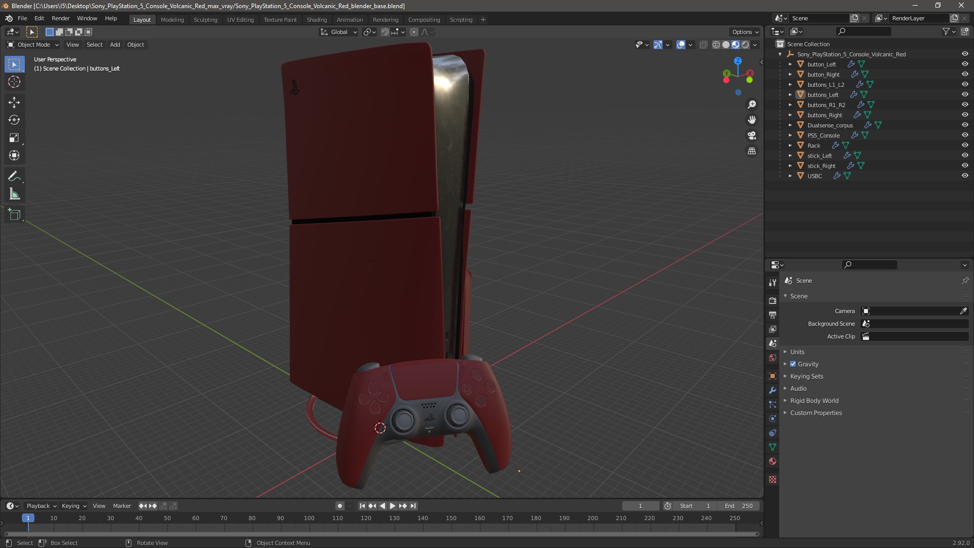Viewport: 974px width, 548px height.
Task: Open the View Layer properties tab
Action: pos(773,329)
